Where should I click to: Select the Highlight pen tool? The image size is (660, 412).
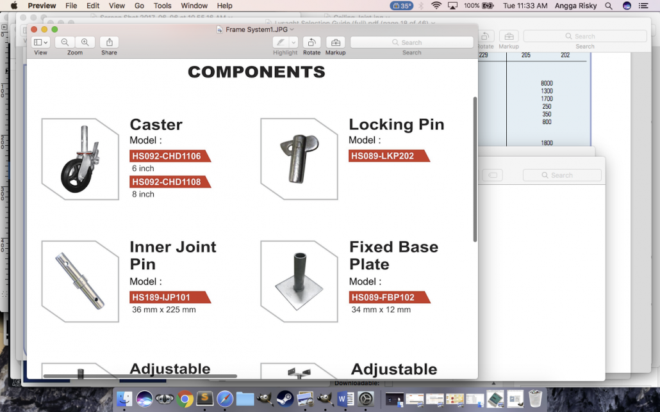pyautogui.click(x=280, y=42)
